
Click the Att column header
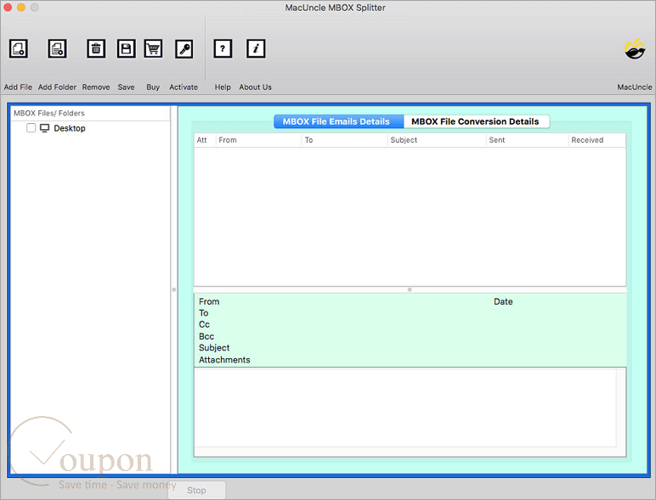click(x=205, y=140)
